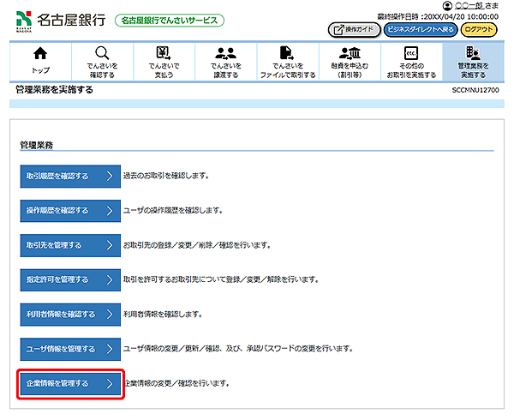Open その他のお取引 etc icon menu
Viewport: 514px width, 414px height.
410,55
